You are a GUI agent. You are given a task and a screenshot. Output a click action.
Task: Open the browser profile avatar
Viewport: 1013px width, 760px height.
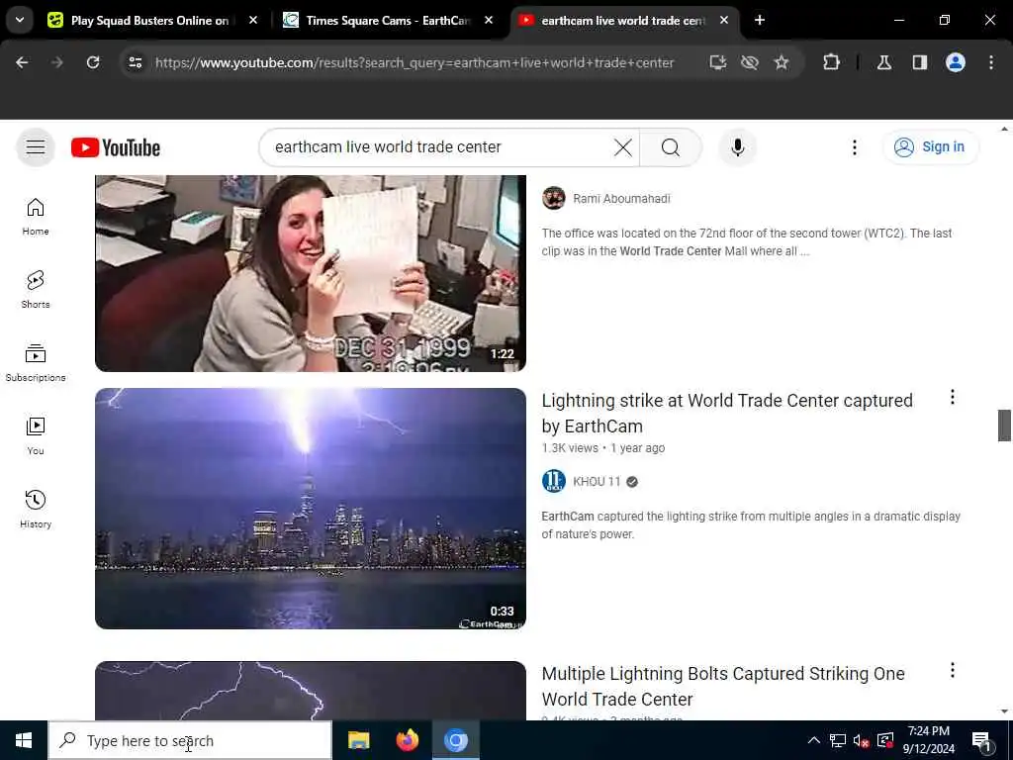point(956,62)
